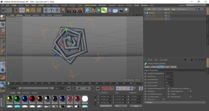Viewport: 209px width, 111px height.
Task: Open the Character menu
Action: click(x=112, y=5)
